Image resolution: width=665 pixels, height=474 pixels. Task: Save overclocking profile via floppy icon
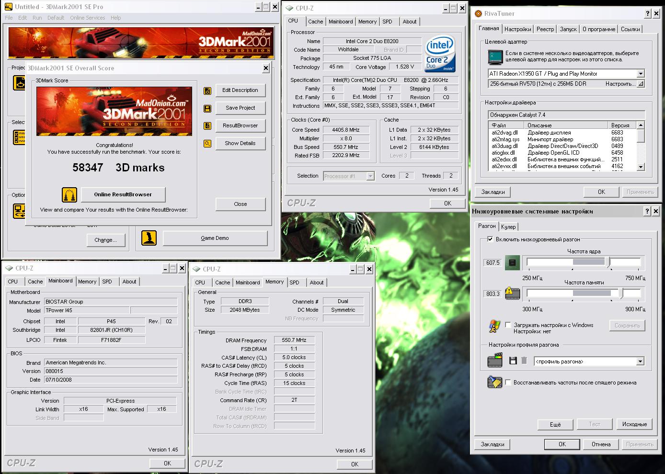(x=513, y=361)
